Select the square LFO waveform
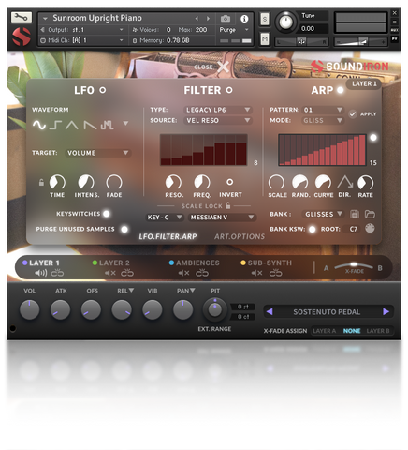 (55, 125)
